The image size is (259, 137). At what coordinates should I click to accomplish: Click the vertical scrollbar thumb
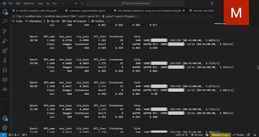pyautogui.click(x=258, y=67)
